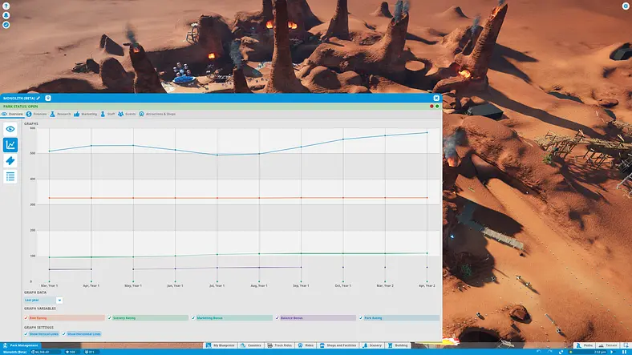632x355 pixels.
Task: Click the help question mark icon
Action: [x=6, y=6]
